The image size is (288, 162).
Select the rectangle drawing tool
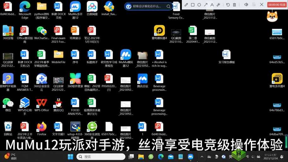(193, 5)
